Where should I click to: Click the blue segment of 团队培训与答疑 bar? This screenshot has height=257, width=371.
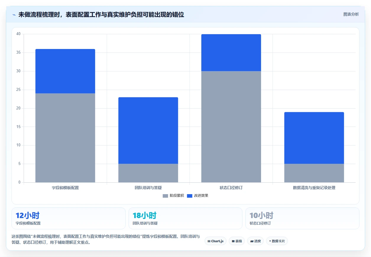click(x=148, y=130)
